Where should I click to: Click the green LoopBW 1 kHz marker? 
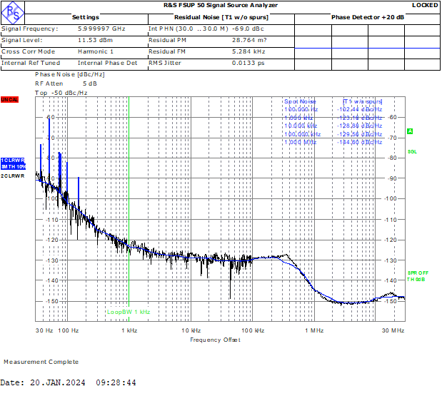[x=129, y=312]
